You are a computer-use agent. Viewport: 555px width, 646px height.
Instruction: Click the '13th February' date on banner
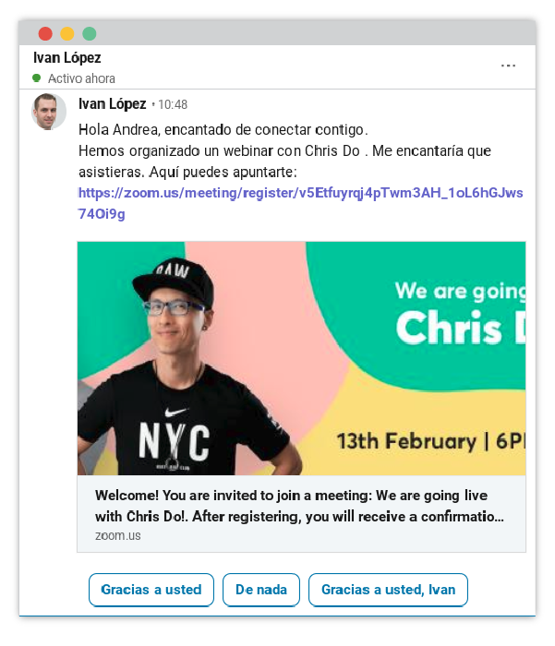tap(406, 441)
